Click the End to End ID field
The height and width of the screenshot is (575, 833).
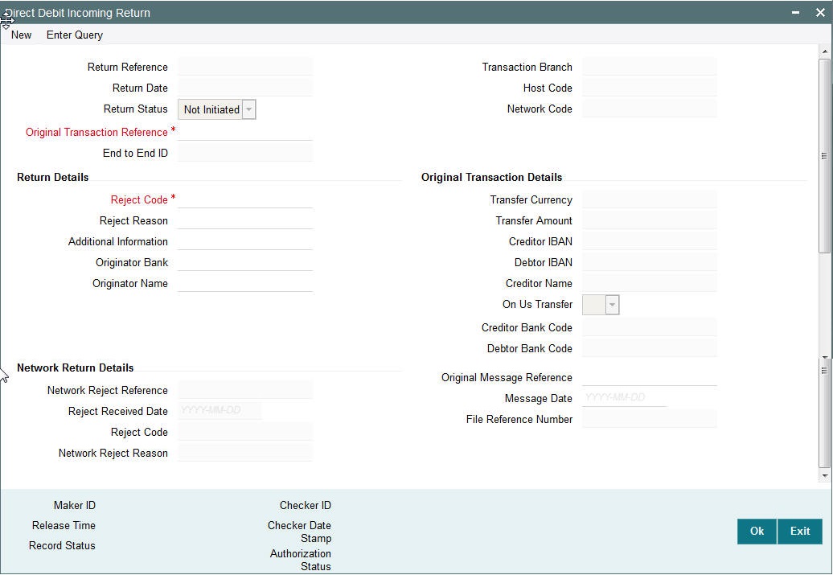click(x=245, y=152)
